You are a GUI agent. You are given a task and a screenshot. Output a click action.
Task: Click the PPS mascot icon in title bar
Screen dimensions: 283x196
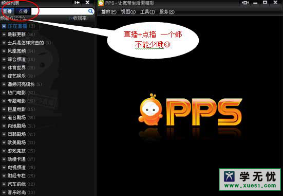101,3
